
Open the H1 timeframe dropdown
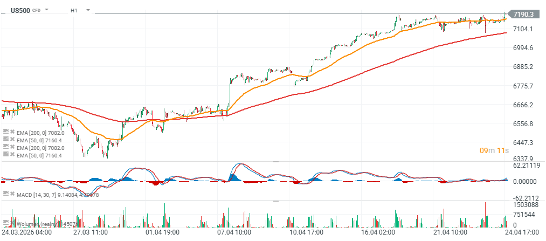click(87, 10)
